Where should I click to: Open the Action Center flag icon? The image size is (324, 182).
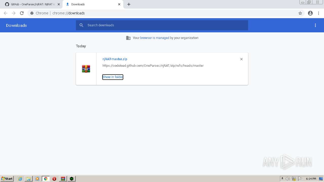(300, 179)
